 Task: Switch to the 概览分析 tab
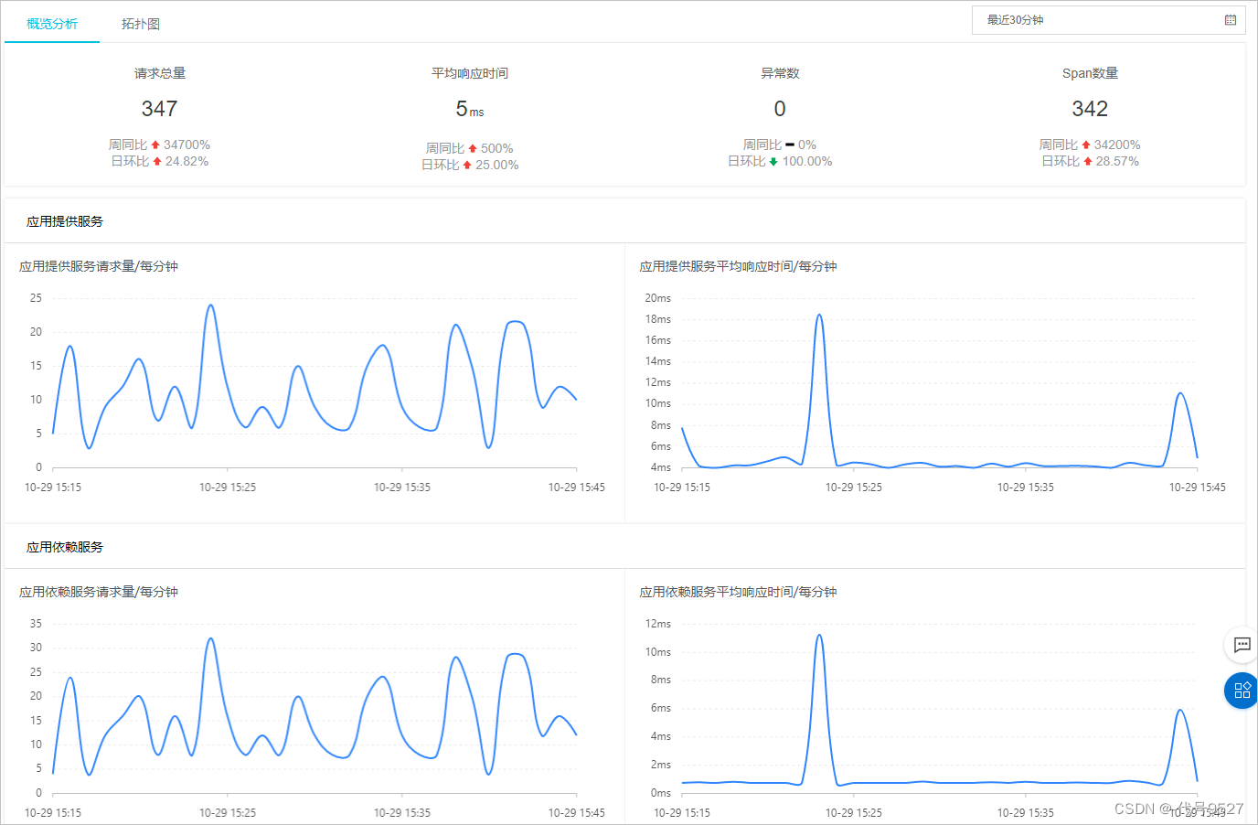[52, 24]
